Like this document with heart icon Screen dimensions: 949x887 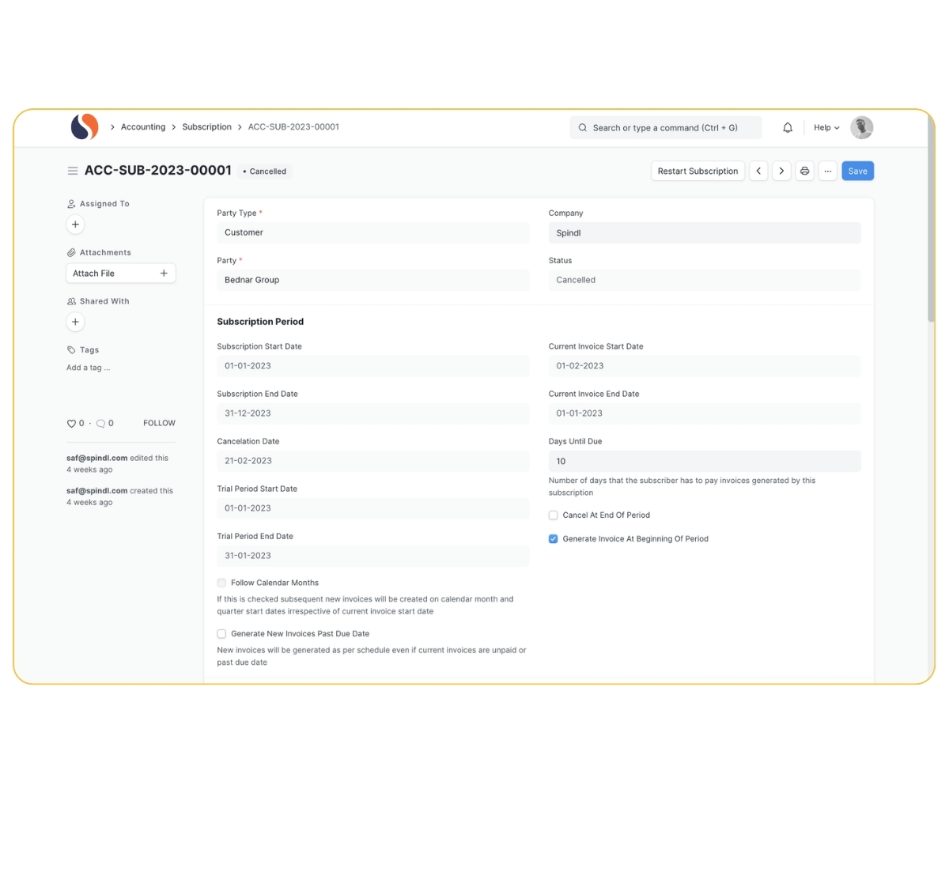71,424
